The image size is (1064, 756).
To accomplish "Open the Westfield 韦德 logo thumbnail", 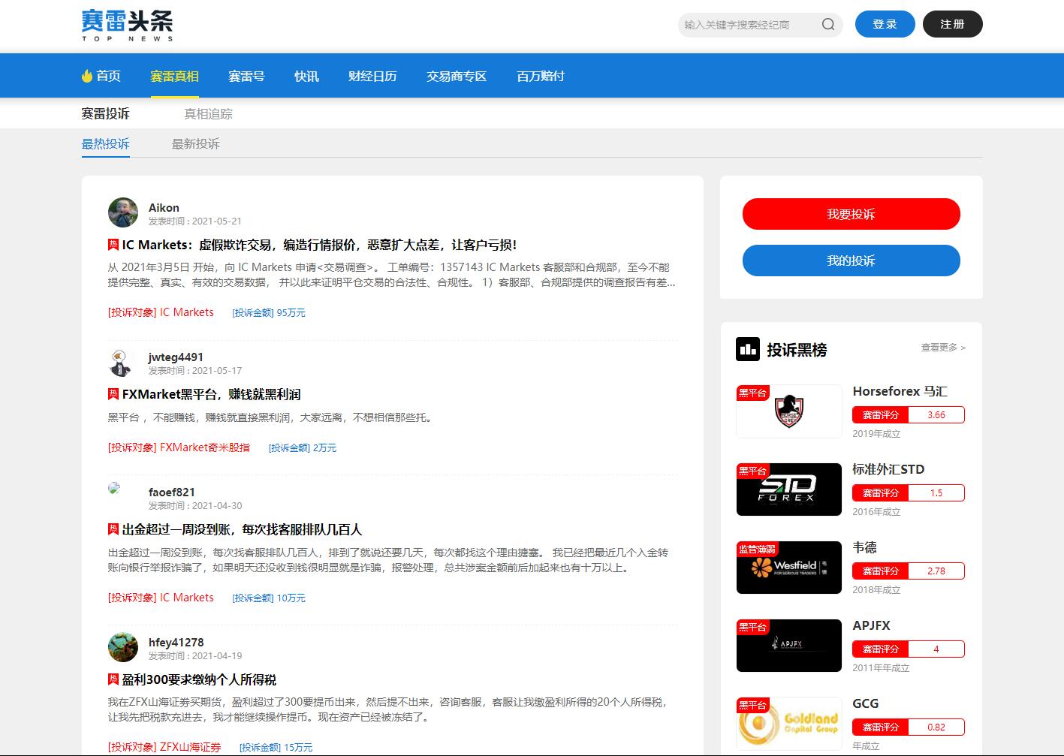I will [788, 568].
